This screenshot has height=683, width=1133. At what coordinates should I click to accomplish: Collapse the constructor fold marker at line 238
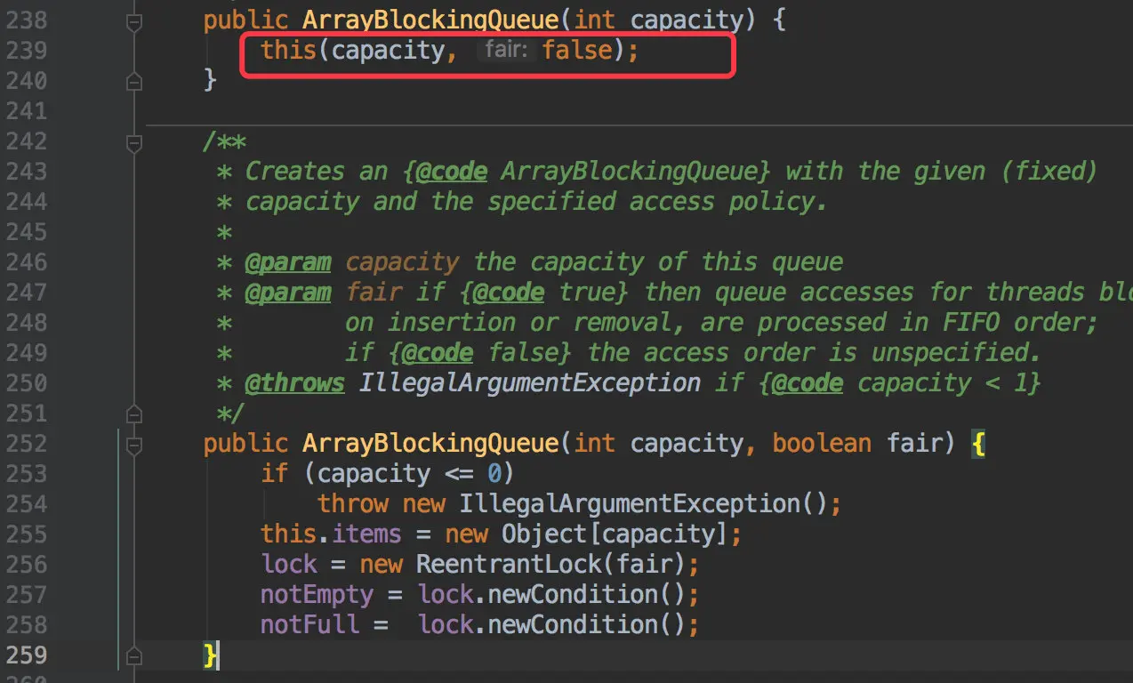coord(134,21)
